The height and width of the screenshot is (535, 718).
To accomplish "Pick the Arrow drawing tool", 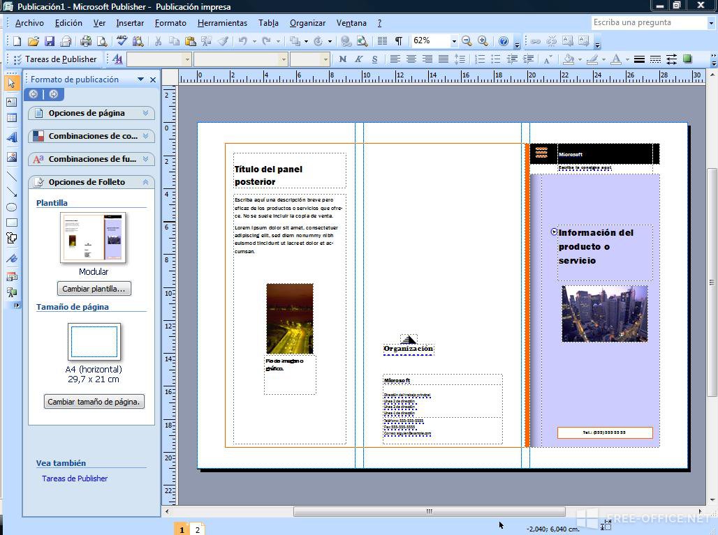I will [11, 192].
